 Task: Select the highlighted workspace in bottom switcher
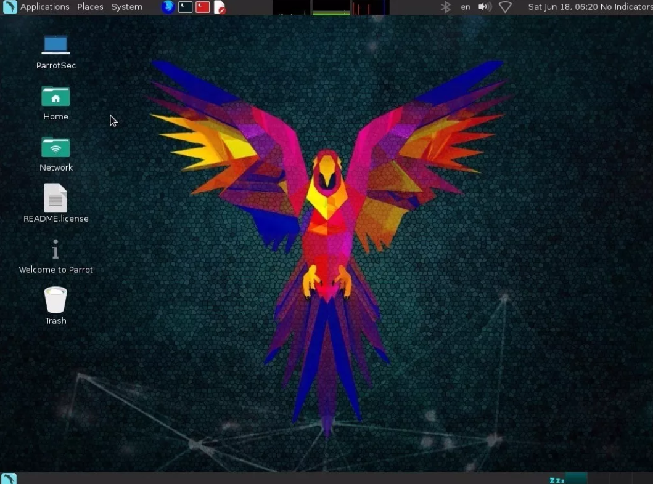point(576,478)
